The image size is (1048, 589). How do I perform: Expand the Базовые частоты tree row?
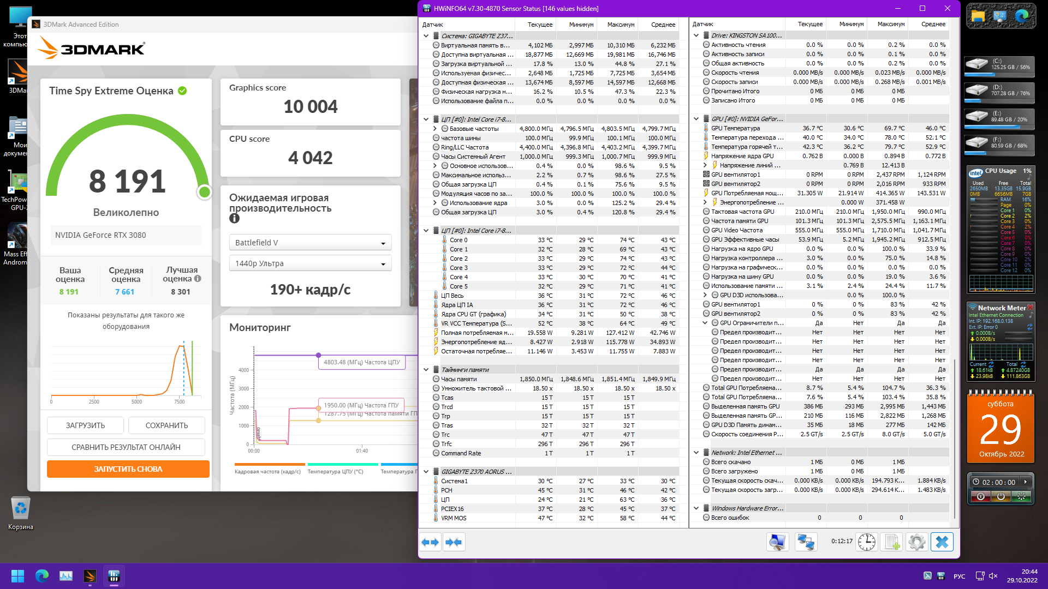(435, 129)
